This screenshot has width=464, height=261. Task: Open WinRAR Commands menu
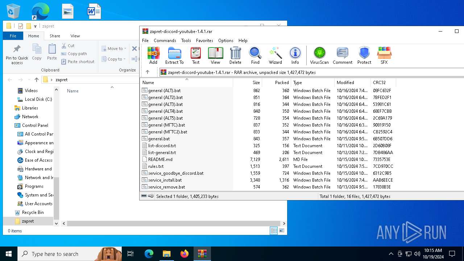point(165,41)
